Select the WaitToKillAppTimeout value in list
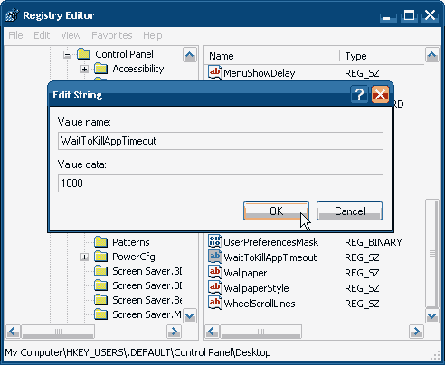This screenshot has width=445, height=365. (x=270, y=257)
